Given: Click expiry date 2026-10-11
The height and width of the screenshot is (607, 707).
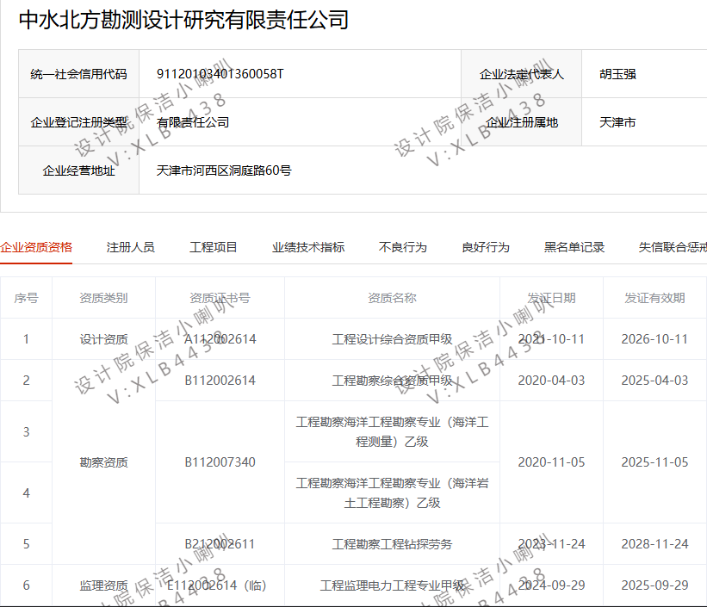Looking at the screenshot, I should click(x=654, y=339).
